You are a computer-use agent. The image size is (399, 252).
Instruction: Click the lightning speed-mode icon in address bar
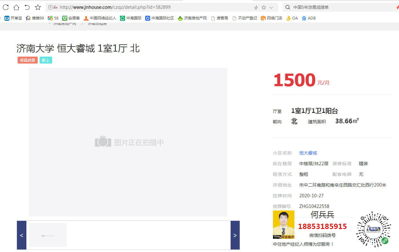click(256, 7)
